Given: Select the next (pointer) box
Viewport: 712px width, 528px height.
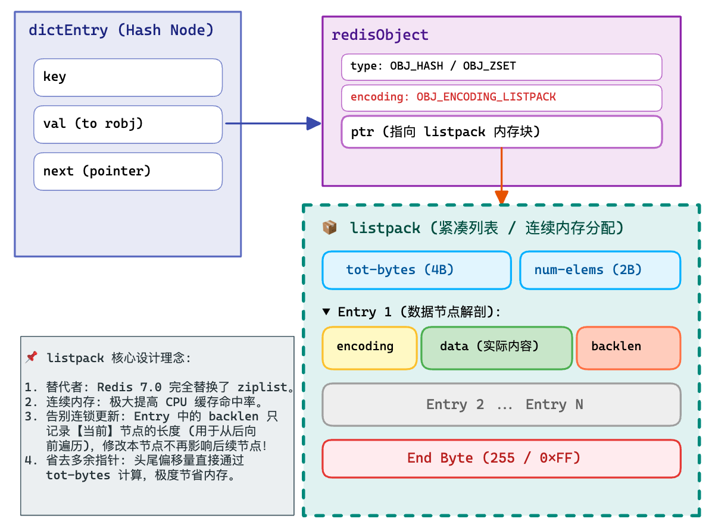Looking at the screenshot, I should coord(127,172).
